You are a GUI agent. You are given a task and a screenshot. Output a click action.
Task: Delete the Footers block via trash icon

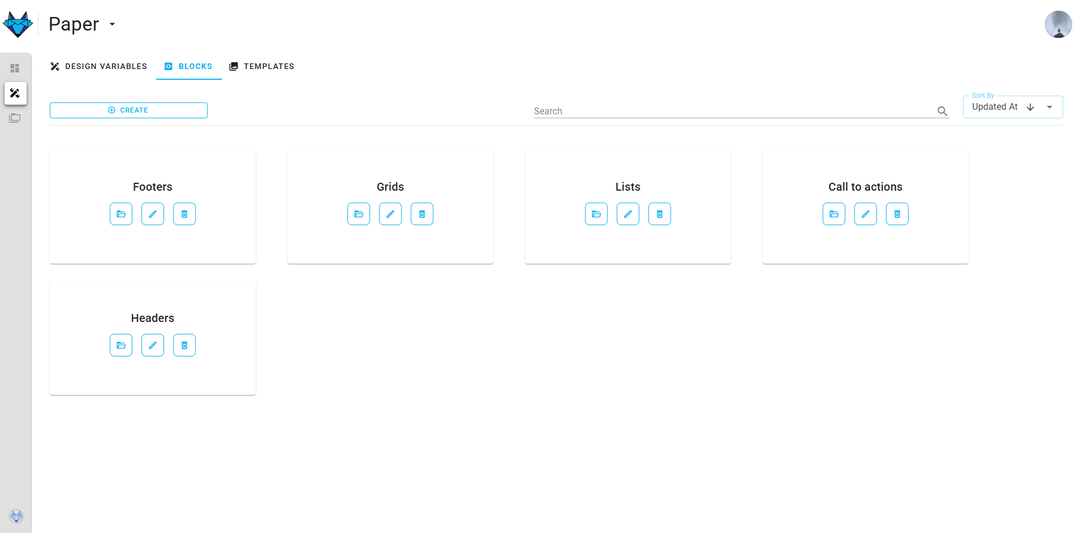184,214
